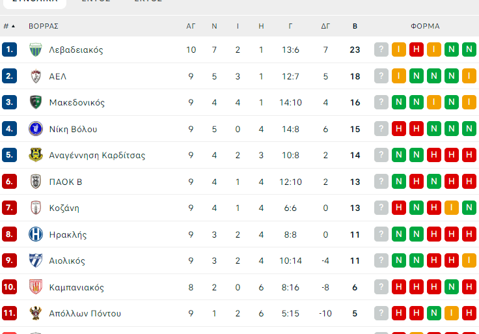Open the Κοζάνη team page link
The image size is (479, 334).
tap(64, 208)
